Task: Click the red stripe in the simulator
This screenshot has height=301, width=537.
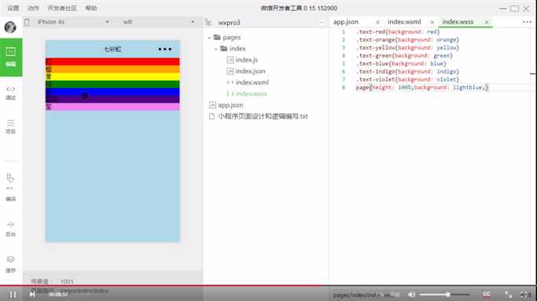Action: tap(112, 61)
